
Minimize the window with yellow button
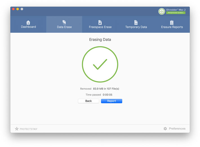click(x=17, y=9)
